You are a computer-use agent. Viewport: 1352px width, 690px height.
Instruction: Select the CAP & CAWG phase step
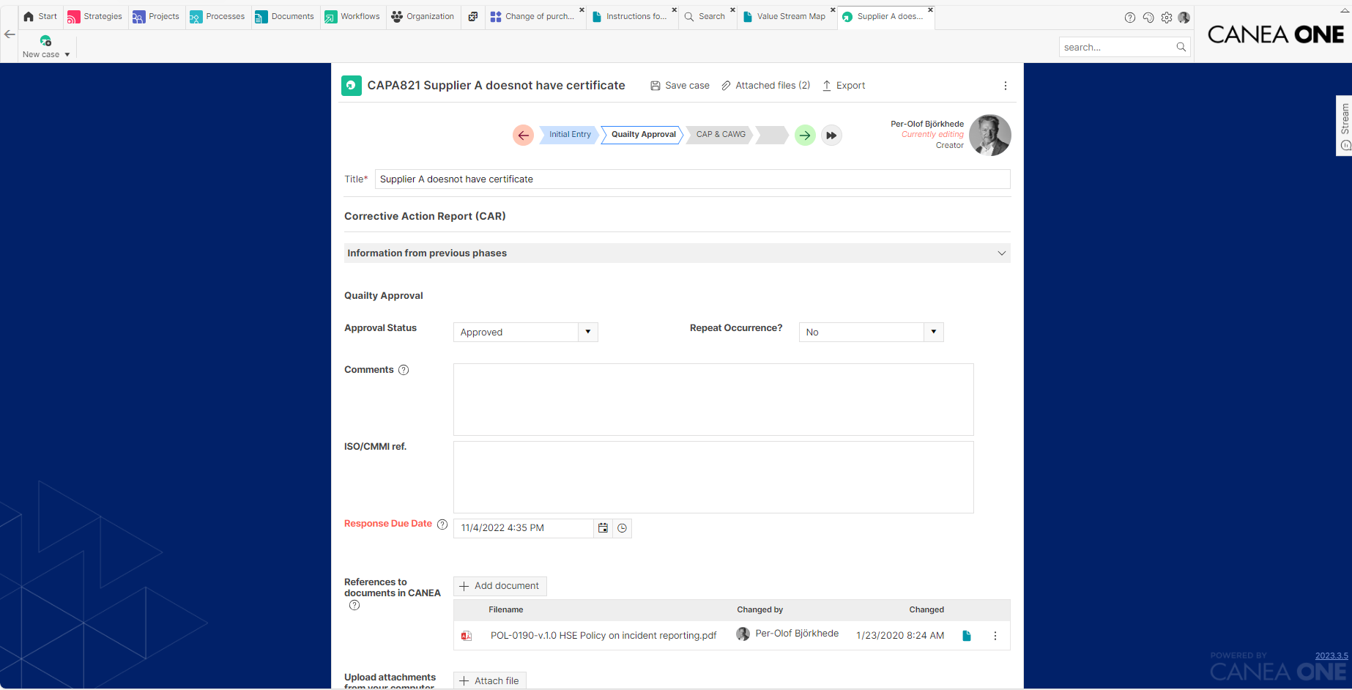(720, 135)
